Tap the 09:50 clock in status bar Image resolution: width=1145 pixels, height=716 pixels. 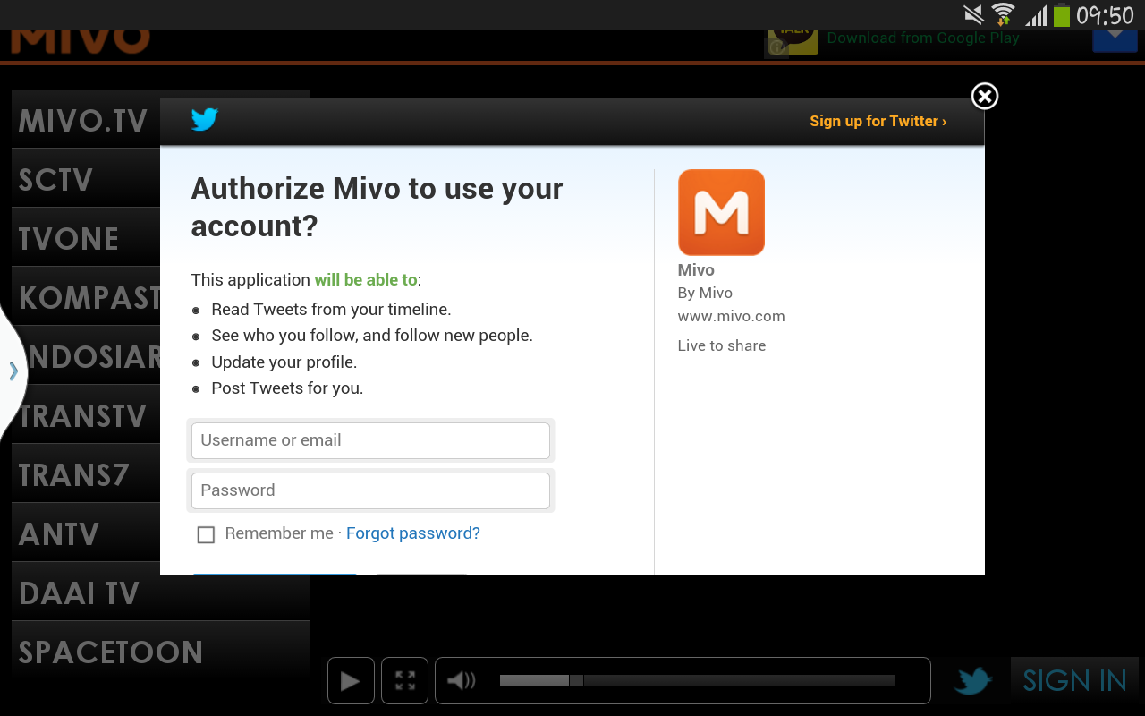pyautogui.click(x=1105, y=15)
